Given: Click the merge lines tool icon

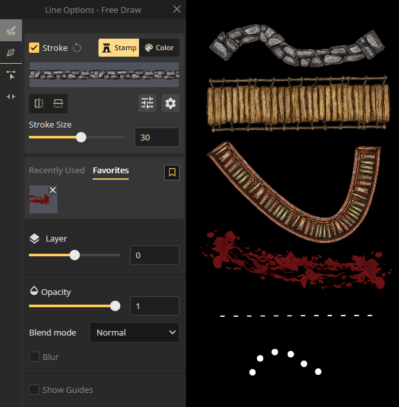Looking at the screenshot, I should [11, 96].
